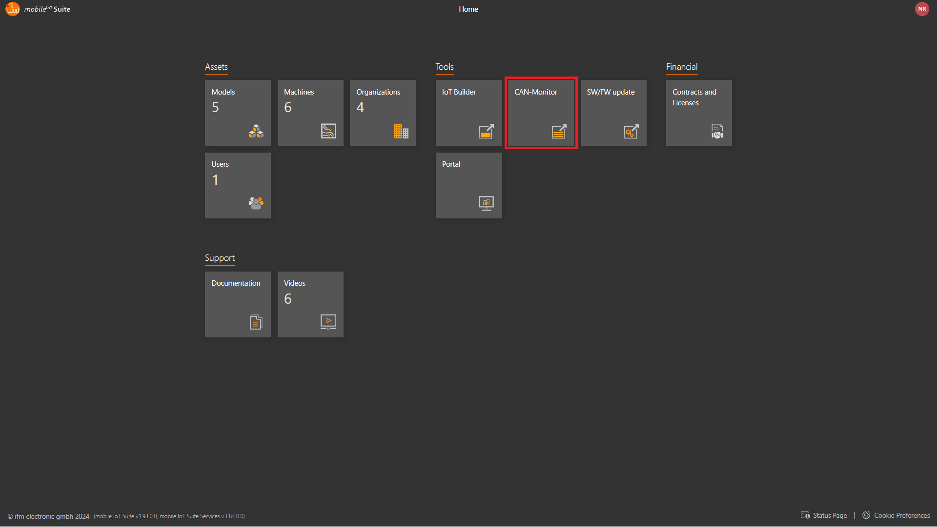Click the SW/FW update gear icon

pyautogui.click(x=631, y=131)
